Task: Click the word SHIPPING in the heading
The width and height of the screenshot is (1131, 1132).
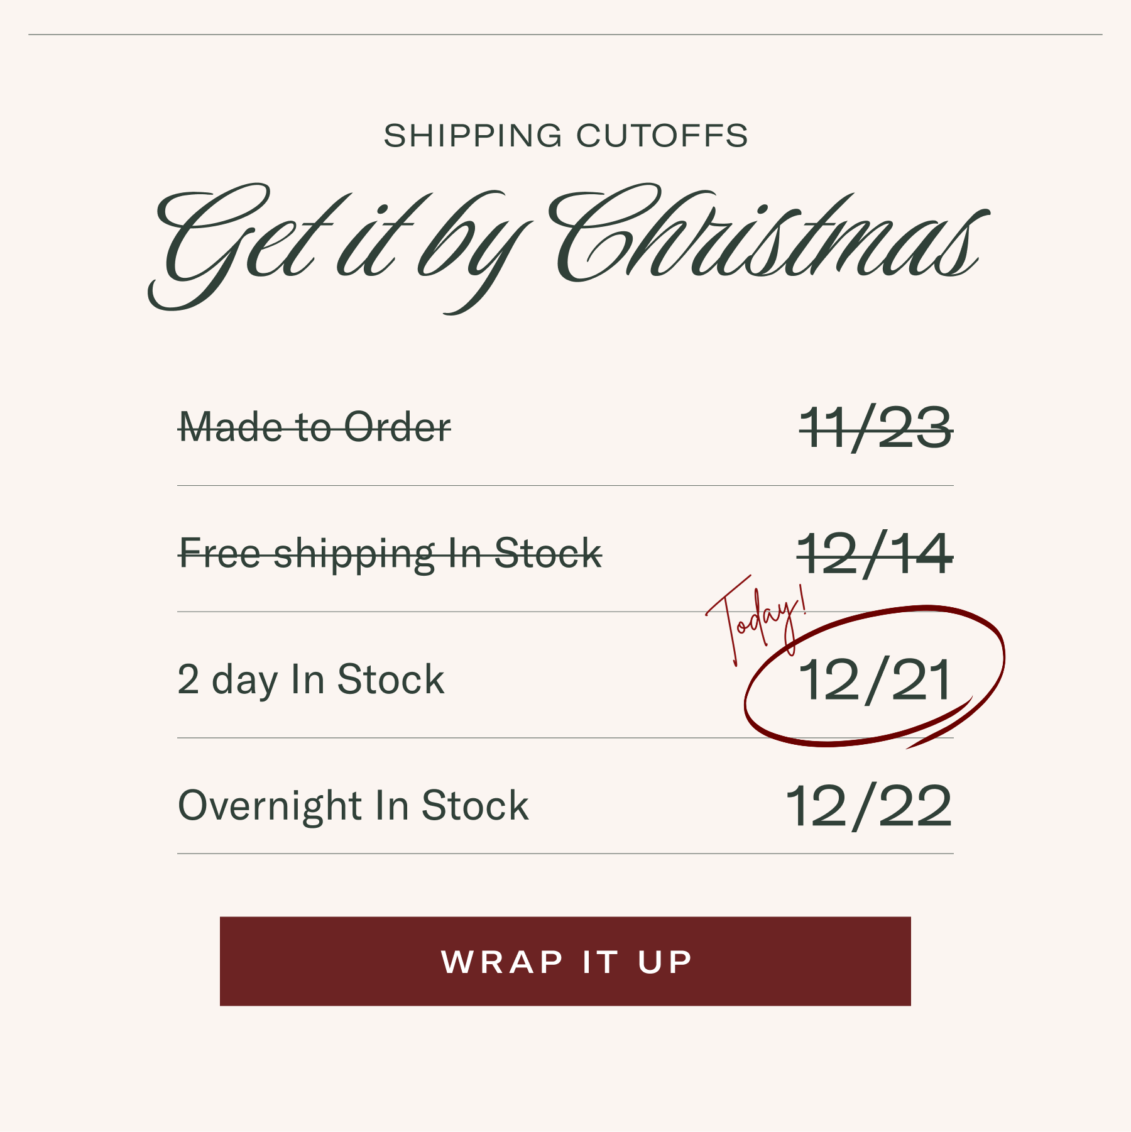Action: (x=473, y=136)
